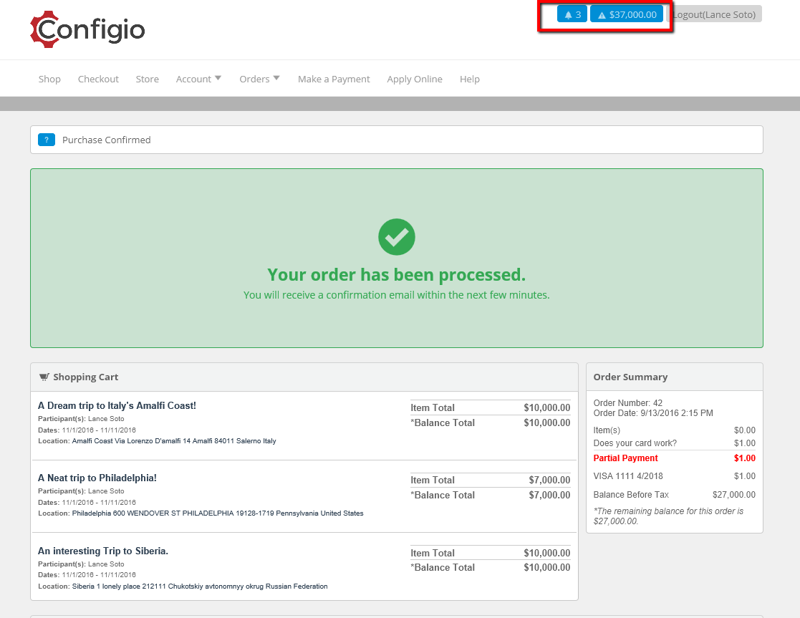Open the Help menu item
800x618 pixels.
point(469,79)
